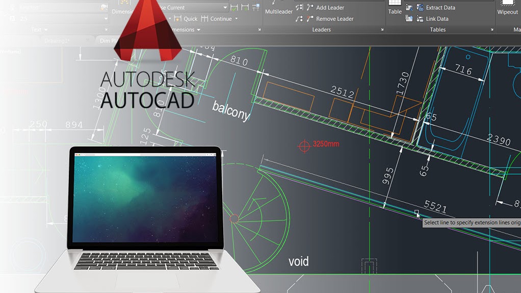Open the Continue dimension dropdown arrow

237,18
